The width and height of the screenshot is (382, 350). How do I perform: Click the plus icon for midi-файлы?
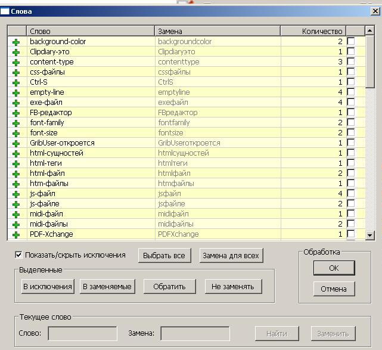point(16,224)
